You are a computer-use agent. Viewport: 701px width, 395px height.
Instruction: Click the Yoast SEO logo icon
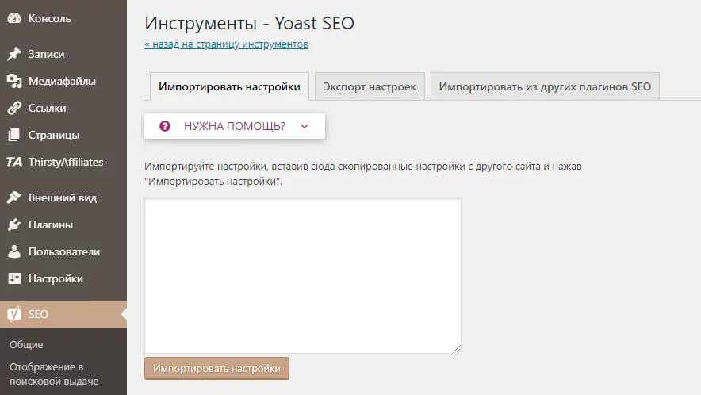(x=14, y=313)
